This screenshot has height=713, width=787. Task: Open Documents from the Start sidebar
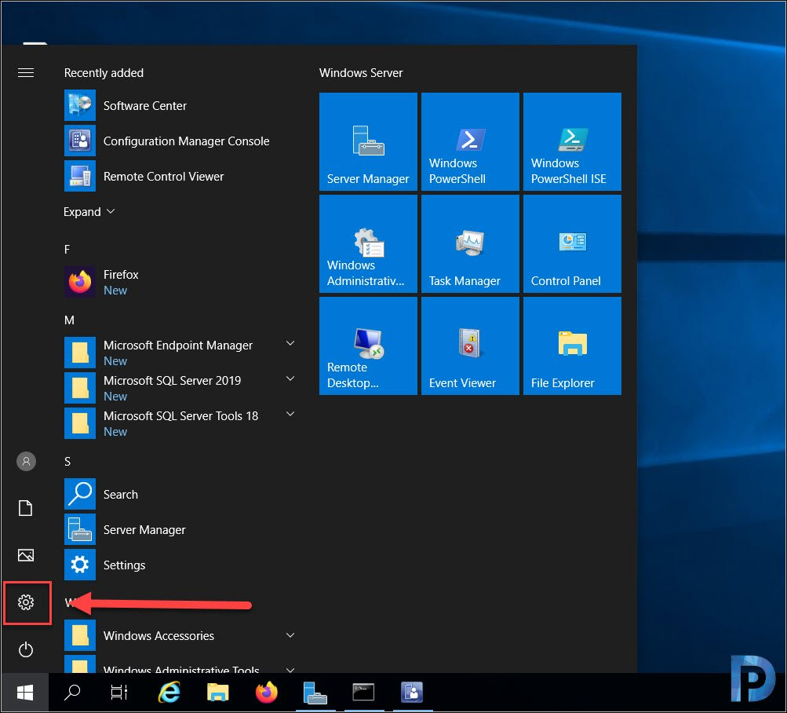click(26, 508)
